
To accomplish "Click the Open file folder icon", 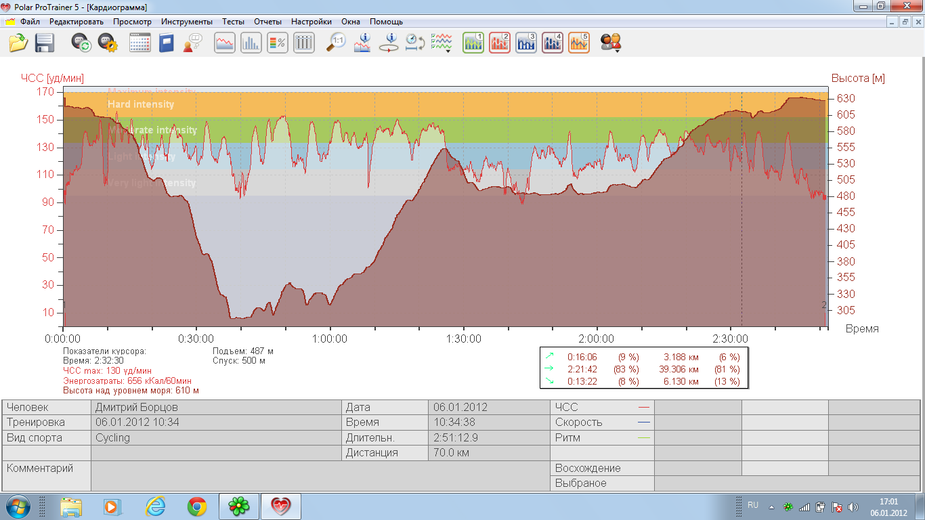I will point(18,43).
